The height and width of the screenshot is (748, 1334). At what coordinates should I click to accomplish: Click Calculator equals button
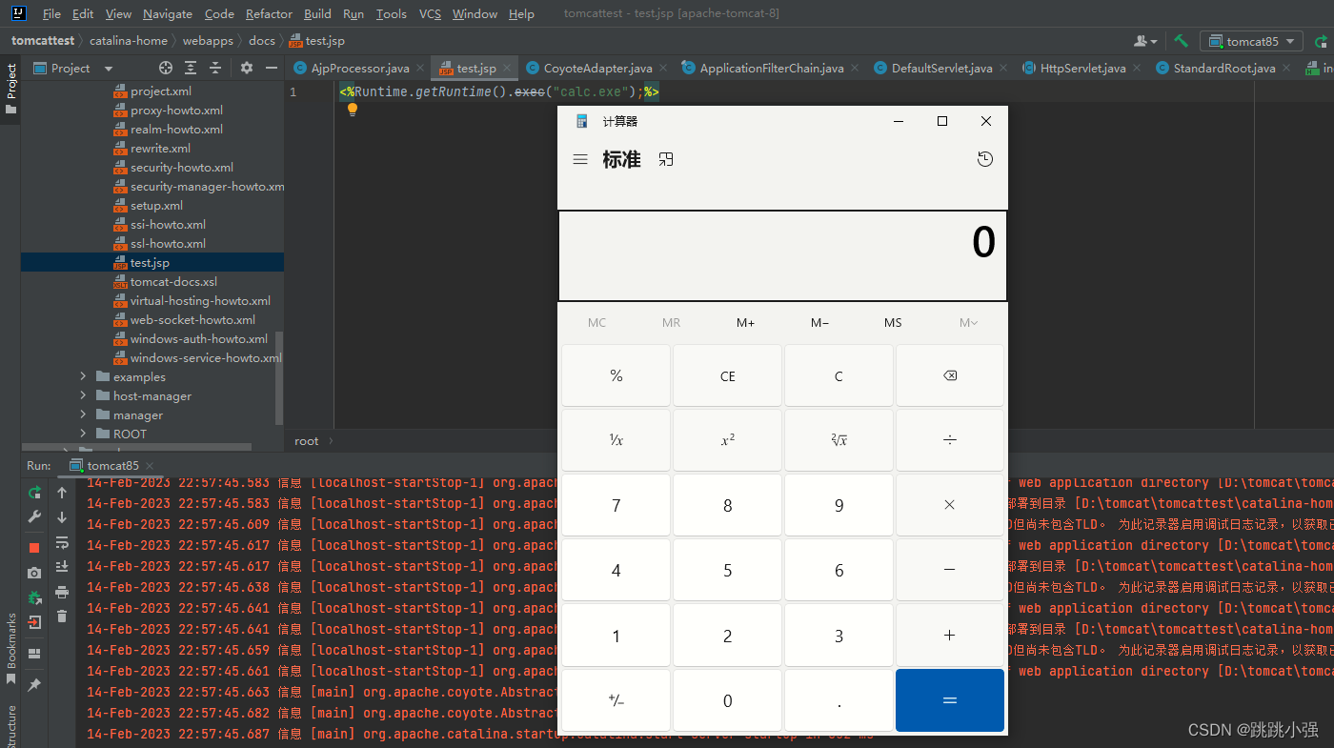tap(950, 700)
